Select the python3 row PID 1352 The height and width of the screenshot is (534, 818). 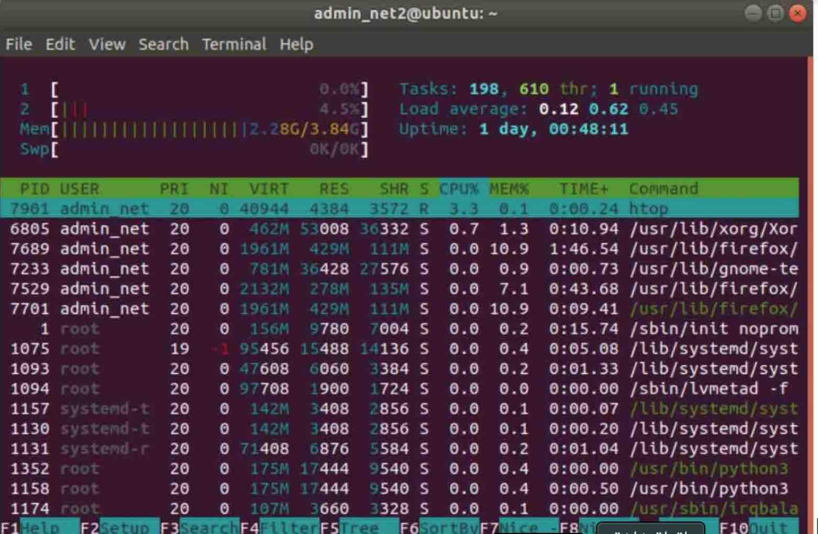coord(400,469)
